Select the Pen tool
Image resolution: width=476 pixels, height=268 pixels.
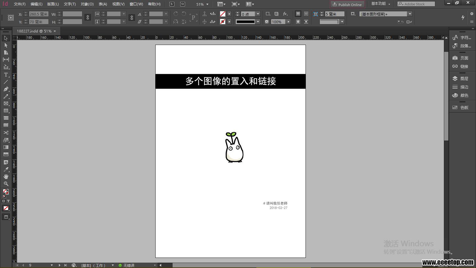click(6, 89)
